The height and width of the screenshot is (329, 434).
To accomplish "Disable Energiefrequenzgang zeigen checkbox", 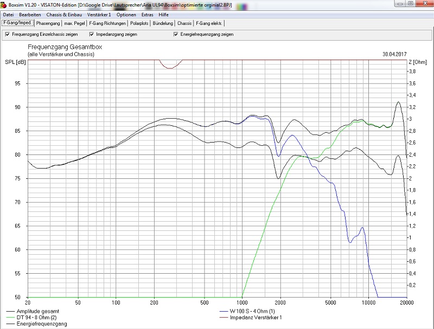I will point(176,34).
